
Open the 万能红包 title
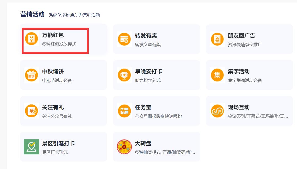coord(53,35)
